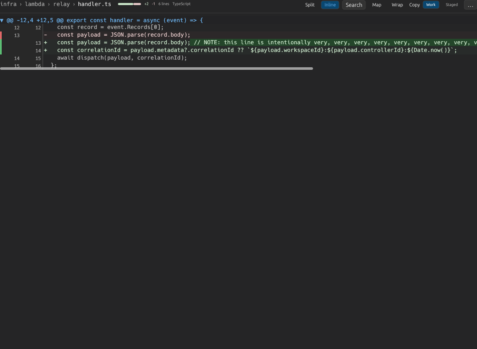This screenshot has height=349, width=477.
Task: Click new line number 14 of added line
Action: coord(38,51)
